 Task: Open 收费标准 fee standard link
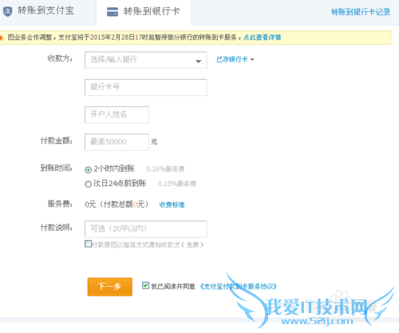click(172, 204)
